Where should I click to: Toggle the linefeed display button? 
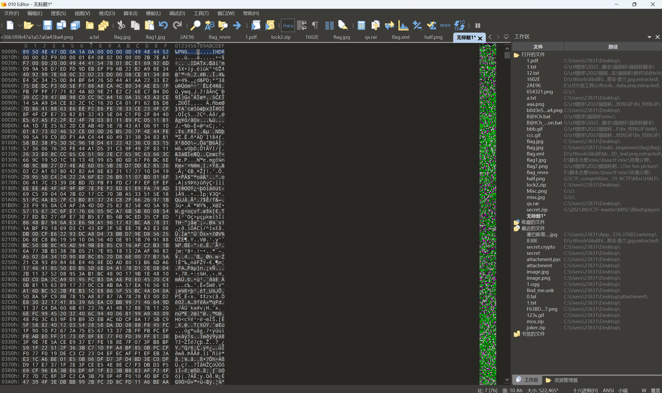302,25
